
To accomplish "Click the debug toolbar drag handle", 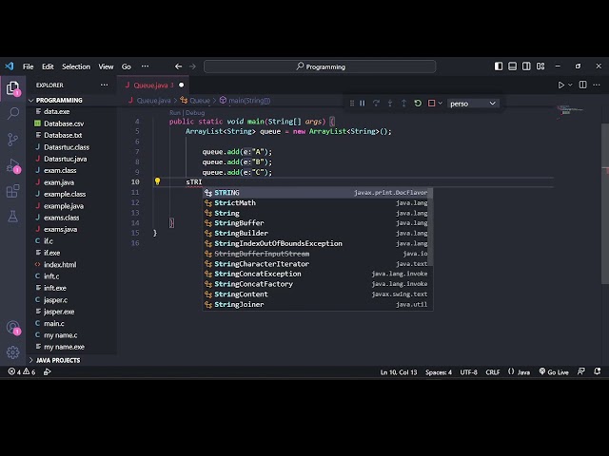I will (x=352, y=104).
